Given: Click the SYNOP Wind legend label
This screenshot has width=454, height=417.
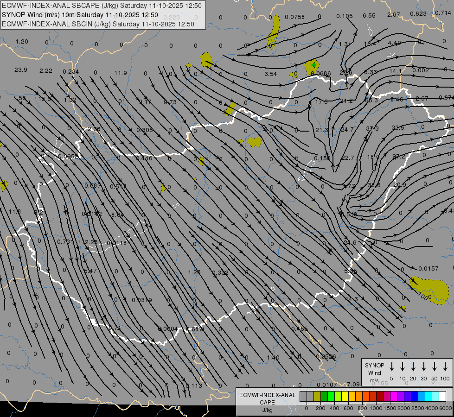Looking at the screenshot, I should [x=374, y=368].
